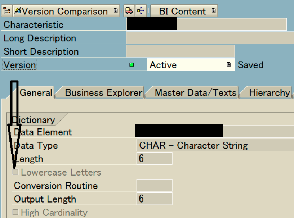
Task: Click the Version Comparison button
Action: coord(61,11)
